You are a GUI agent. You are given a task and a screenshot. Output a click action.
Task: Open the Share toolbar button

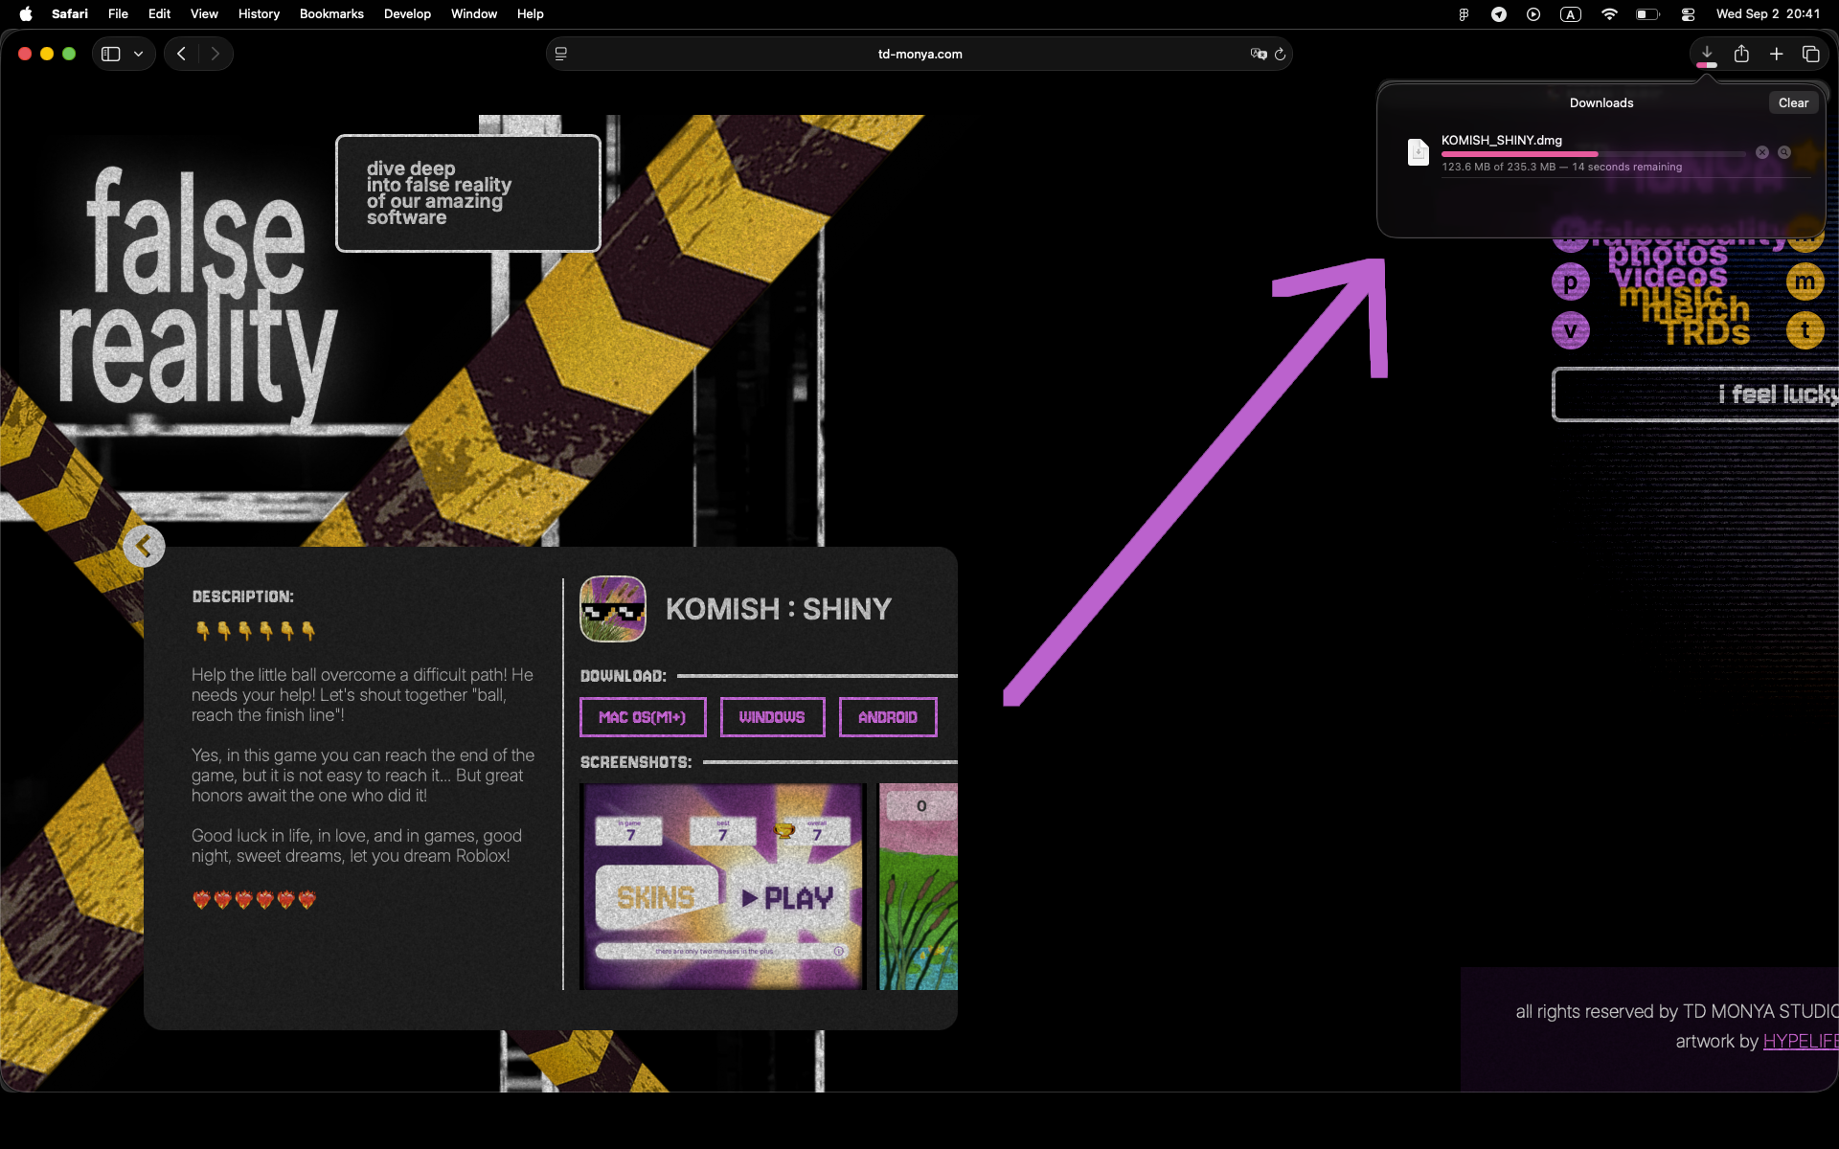[1741, 54]
